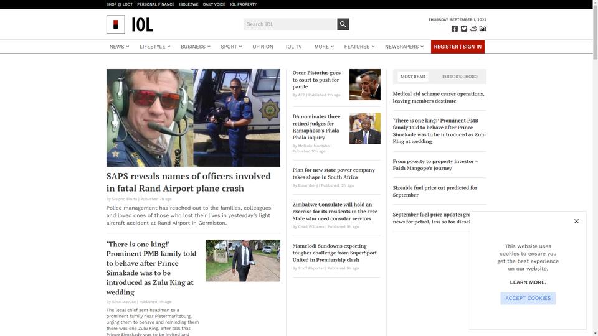The image size is (598, 336).
Task: Open the IOL Facebook page icon
Action: 455,29
